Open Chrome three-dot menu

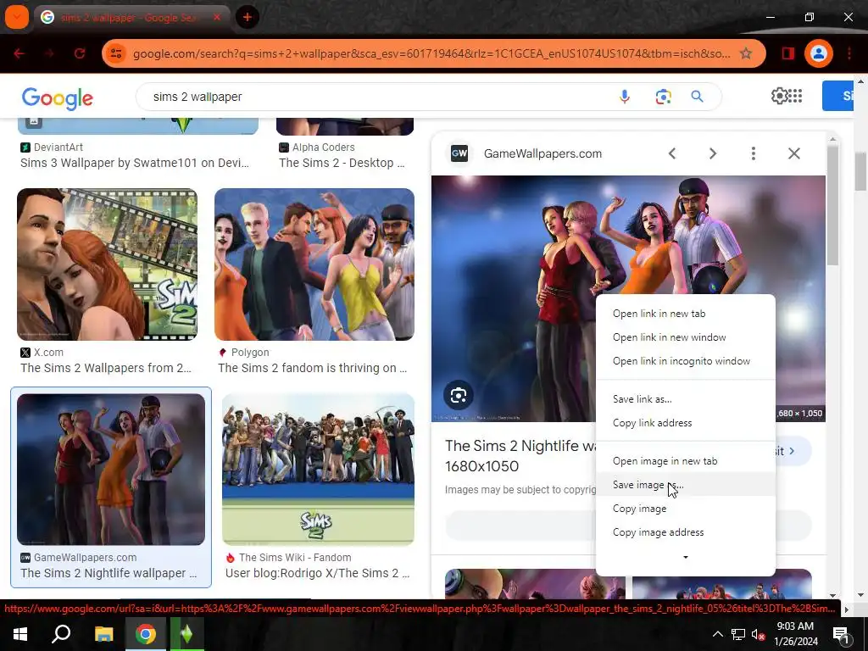[849, 53]
